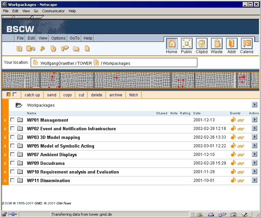Expand the action arrow for Workpackages folder
The width and height of the screenshot is (261, 218).
255,105
